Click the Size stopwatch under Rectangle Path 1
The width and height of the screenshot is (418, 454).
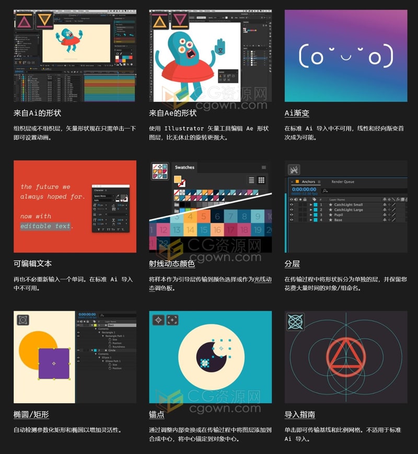point(110,339)
